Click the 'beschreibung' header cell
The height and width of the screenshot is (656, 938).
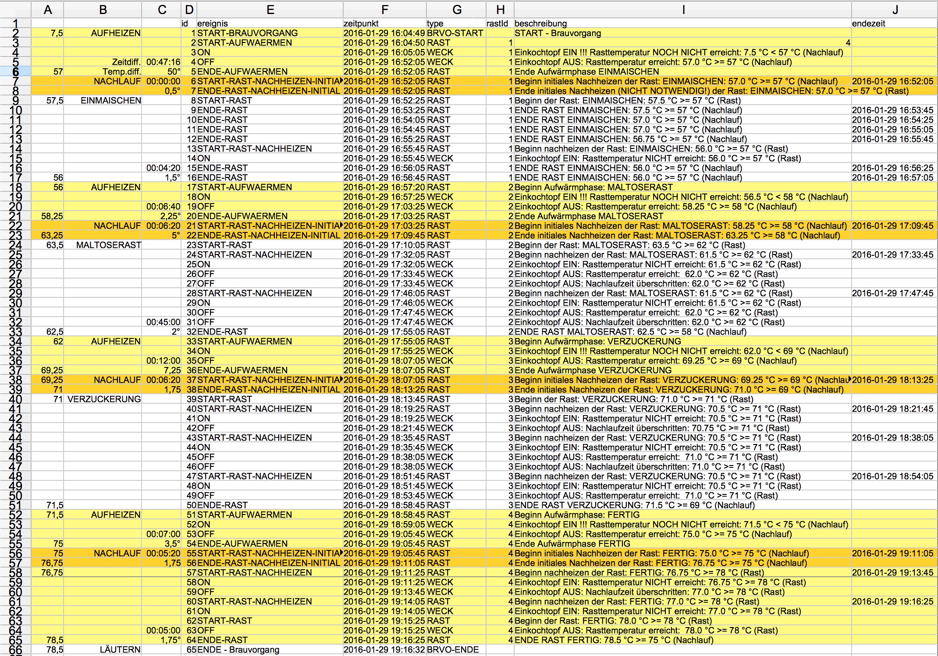click(683, 23)
